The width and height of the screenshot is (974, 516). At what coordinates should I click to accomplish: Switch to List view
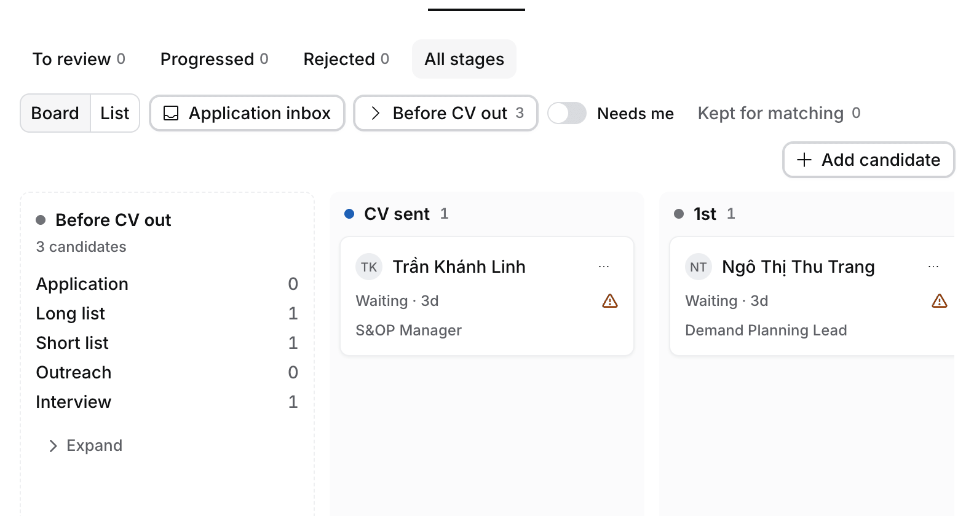[115, 113]
